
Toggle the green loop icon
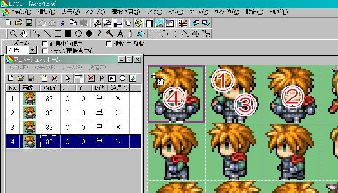pyautogui.click(x=132, y=78)
